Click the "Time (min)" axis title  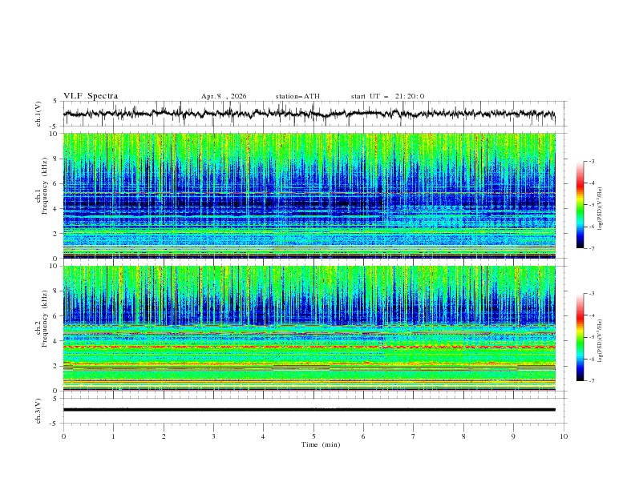[x=321, y=444]
